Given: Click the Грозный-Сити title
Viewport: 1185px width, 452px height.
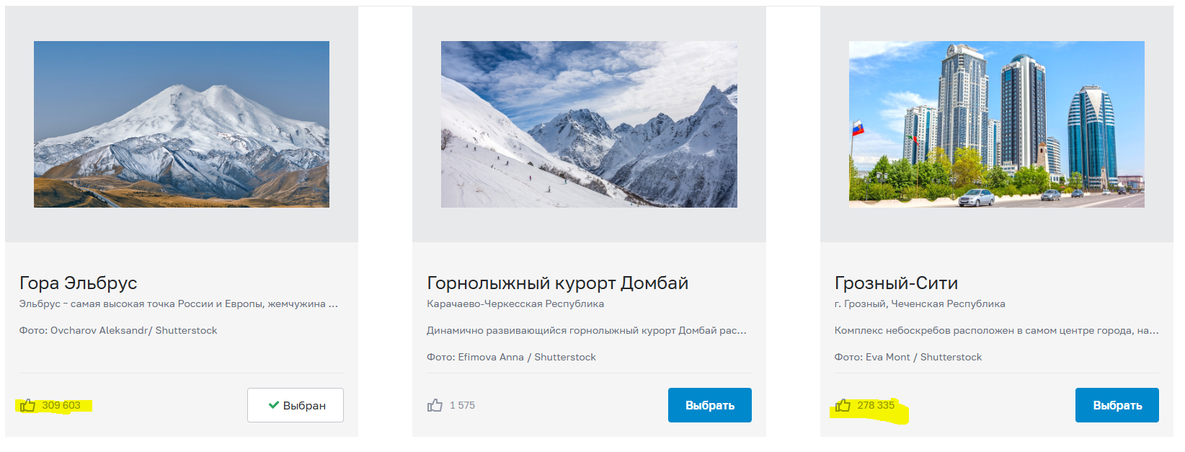Looking at the screenshot, I should (x=896, y=283).
